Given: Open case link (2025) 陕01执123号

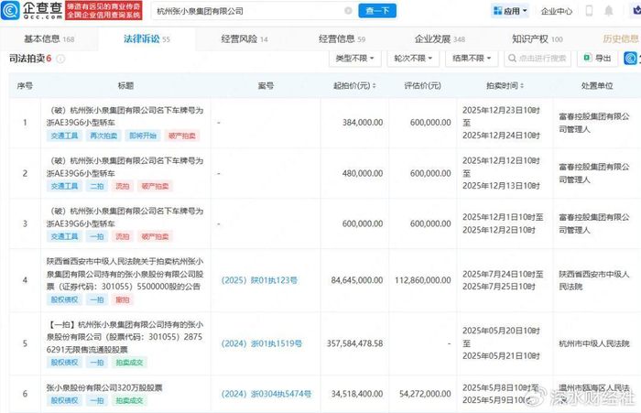Looking at the screenshot, I should [x=259, y=280].
